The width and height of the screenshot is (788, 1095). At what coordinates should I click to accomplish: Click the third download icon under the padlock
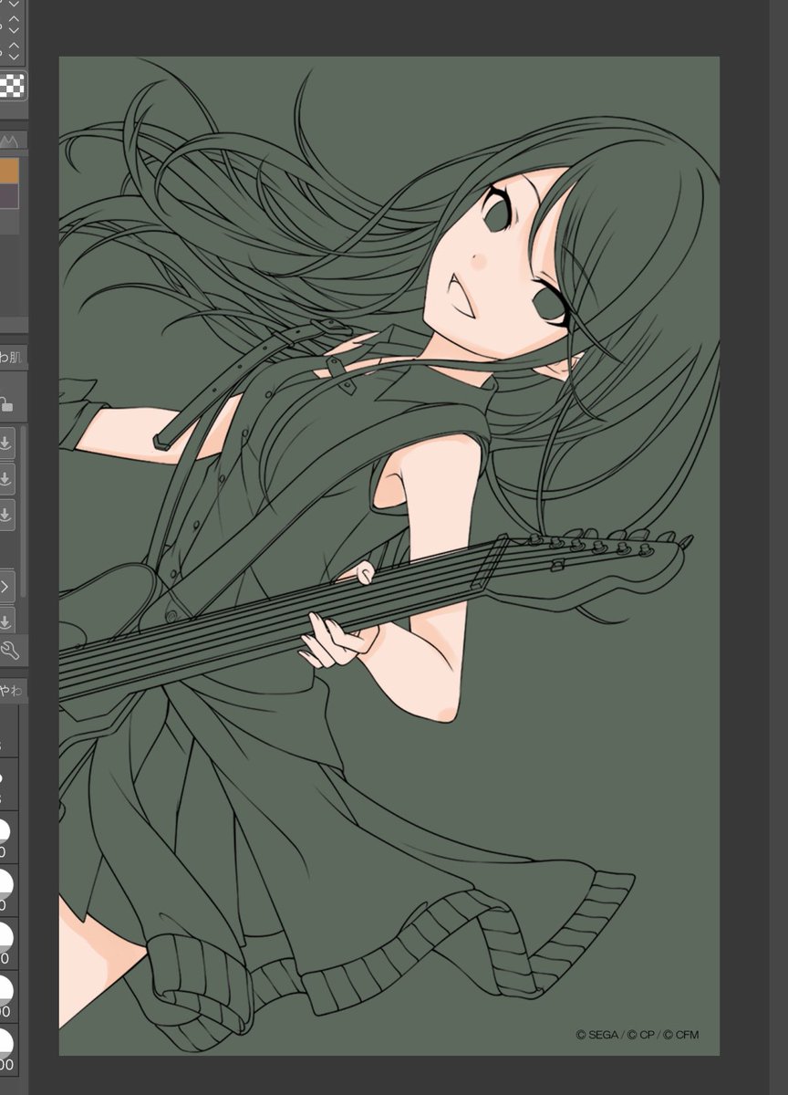point(5,514)
